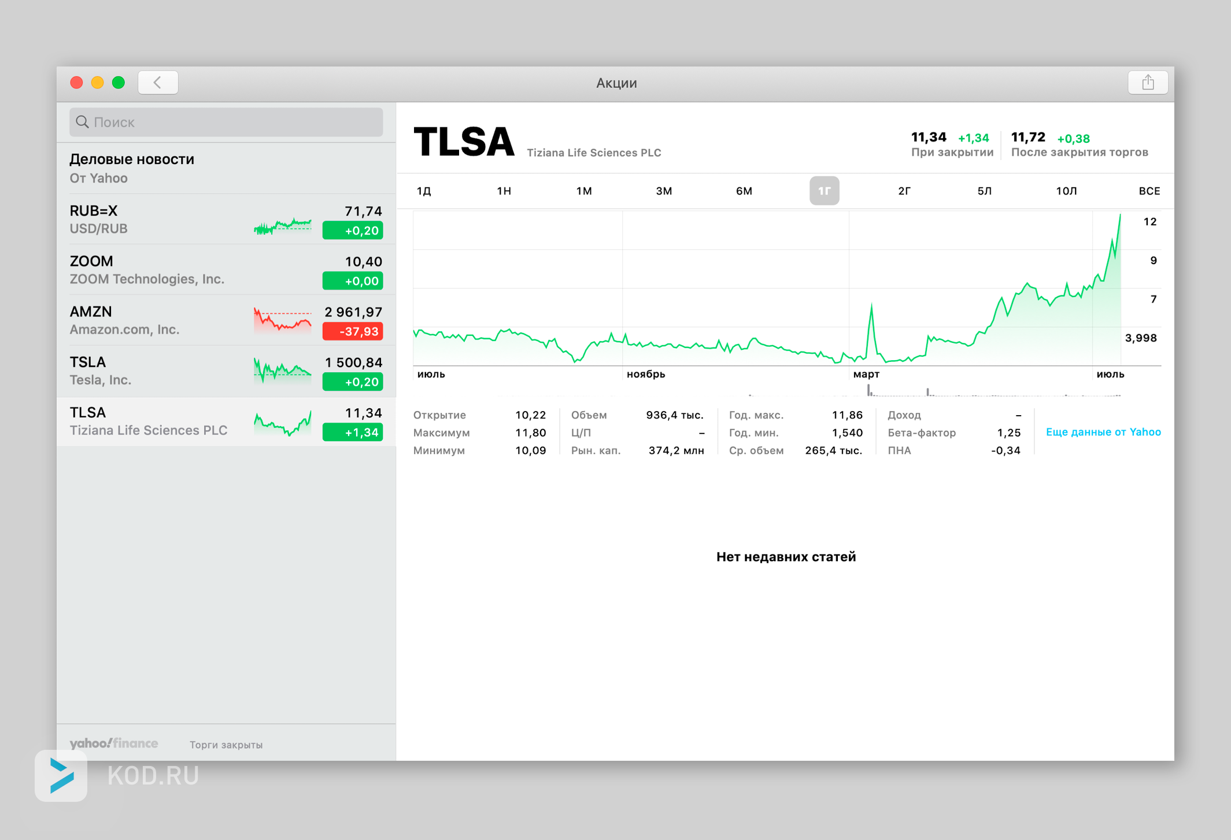This screenshot has height=840, width=1231.
Task: Click the after-hours price 11,72
Action: click(x=1028, y=138)
